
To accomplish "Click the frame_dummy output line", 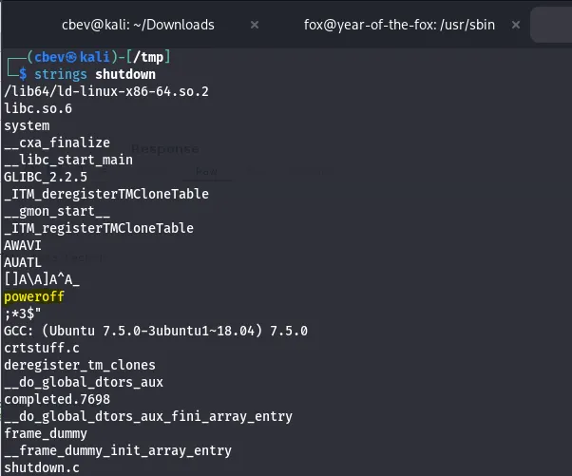I will coord(46,433).
